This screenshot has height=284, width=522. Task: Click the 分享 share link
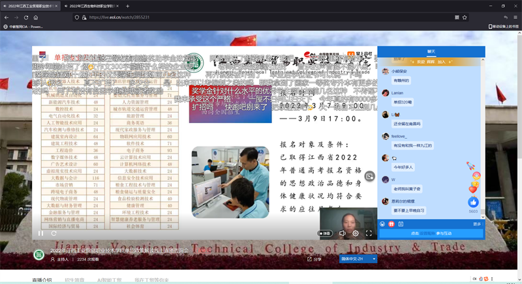pos(315,259)
